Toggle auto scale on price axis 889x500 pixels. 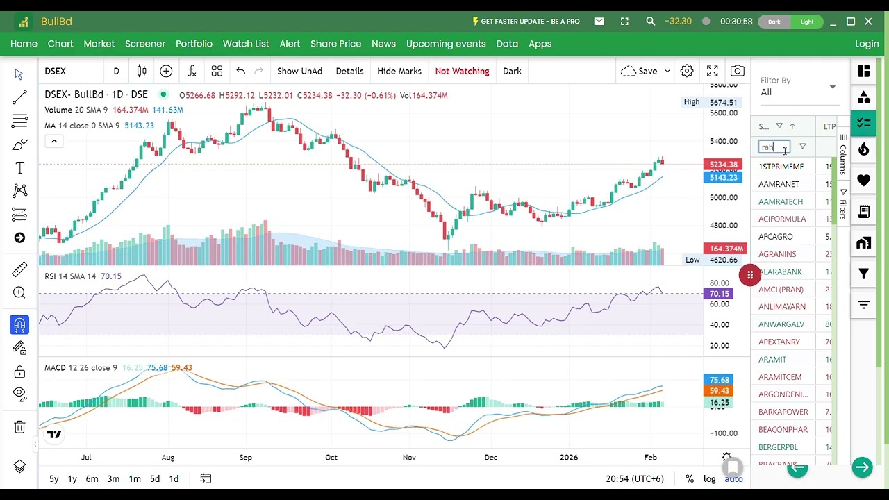point(733,478)
